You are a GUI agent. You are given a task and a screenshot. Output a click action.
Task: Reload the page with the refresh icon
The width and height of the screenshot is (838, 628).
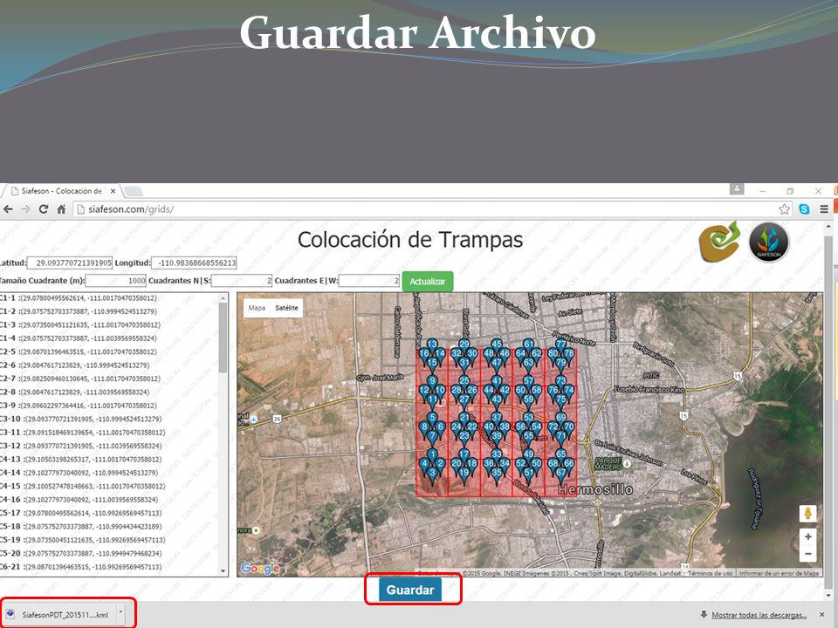(x=44, y=208)
